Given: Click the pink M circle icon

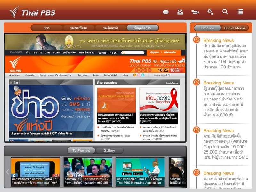Looking at the screenshot, I should point(139,75).
